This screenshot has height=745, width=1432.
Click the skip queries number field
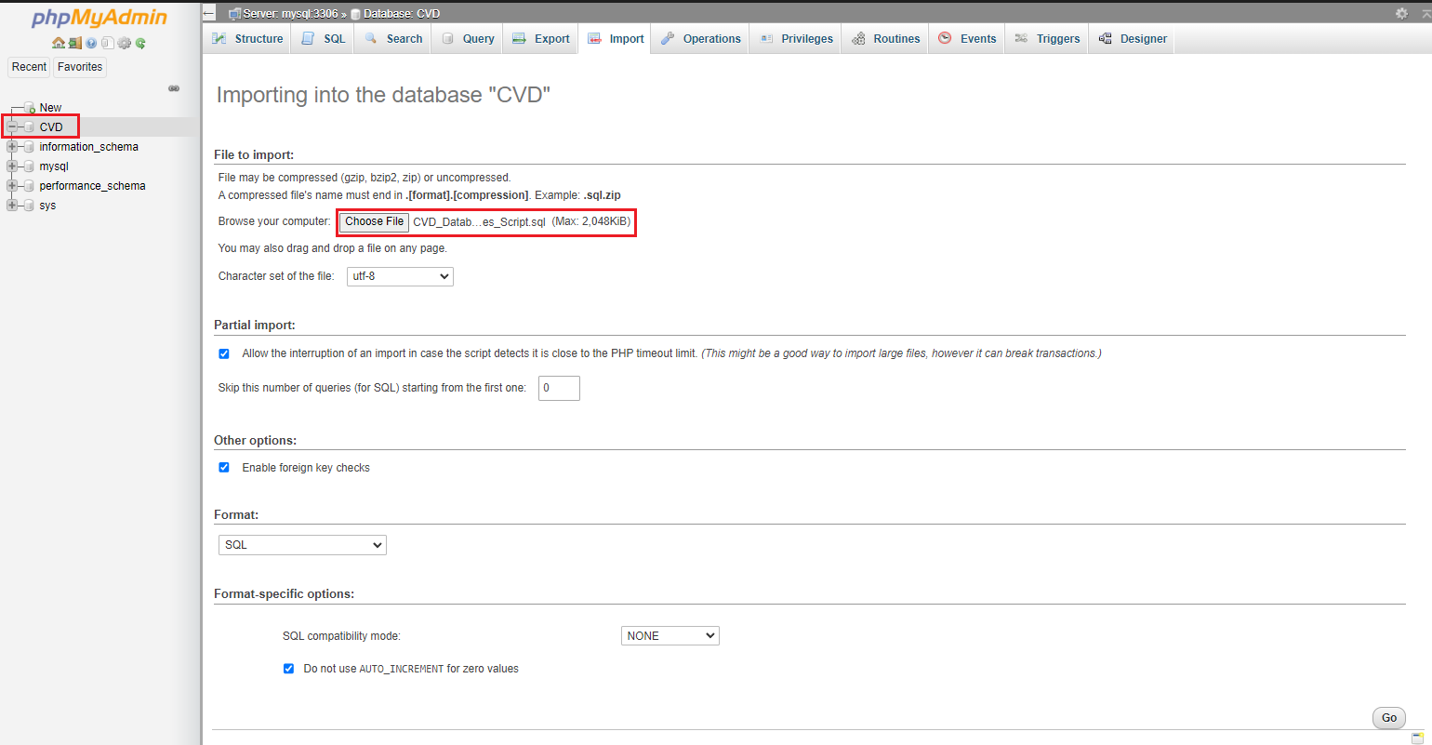[558, 388]
